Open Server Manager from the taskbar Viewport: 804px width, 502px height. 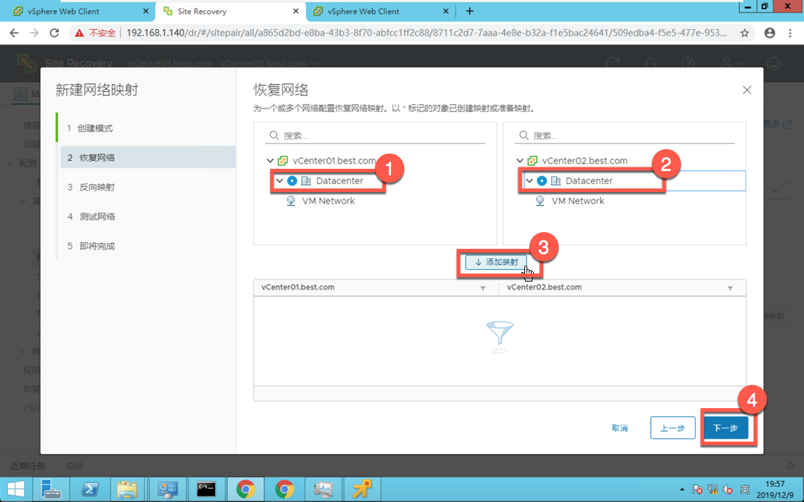(x=51, y=489)
